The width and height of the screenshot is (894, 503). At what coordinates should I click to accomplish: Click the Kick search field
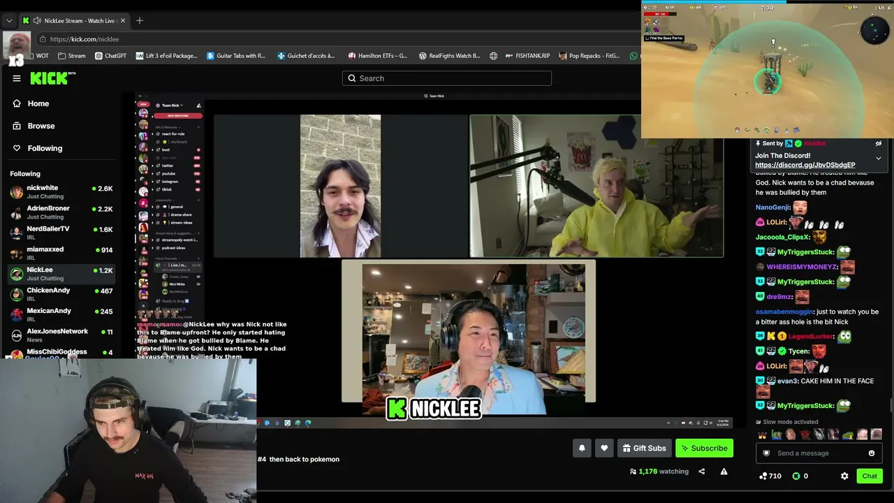(447, 78)
